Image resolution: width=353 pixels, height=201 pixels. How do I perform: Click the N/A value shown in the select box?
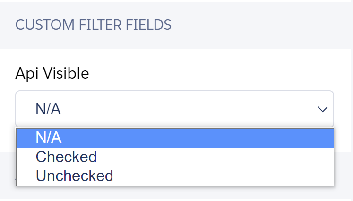tap(48, 109)
